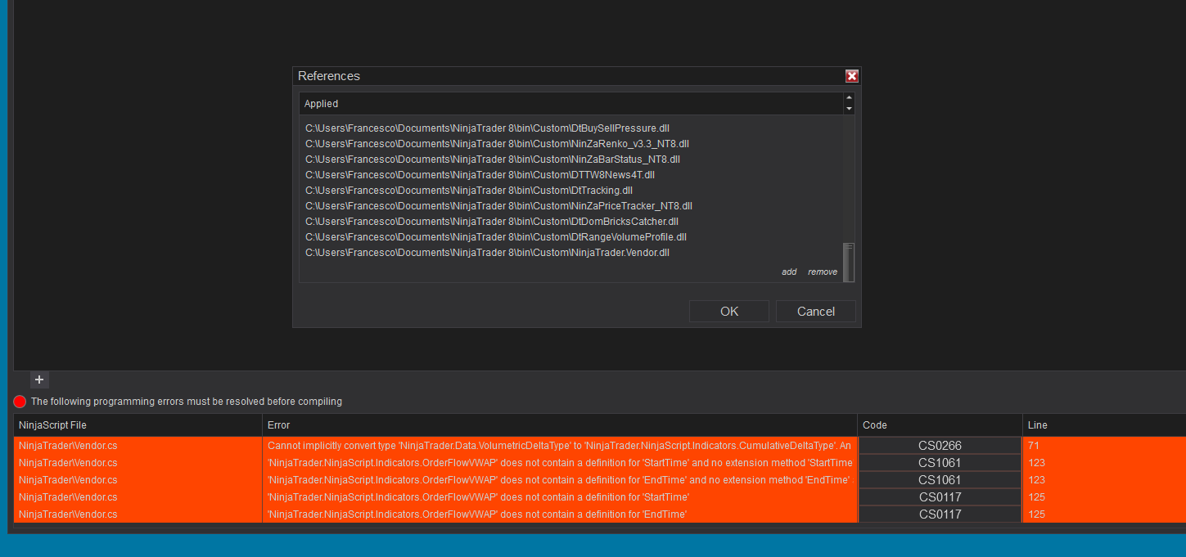Open the CS0117 code for the EndTime error
Viewport: 1186px width, 557px height.
940,514
